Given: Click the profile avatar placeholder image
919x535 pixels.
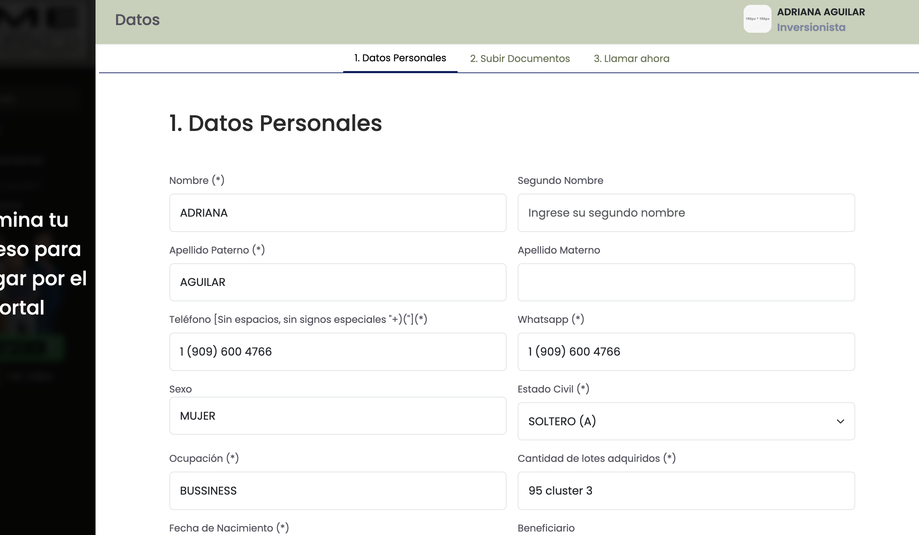Looking at the screenshot, I should [757, 19].
